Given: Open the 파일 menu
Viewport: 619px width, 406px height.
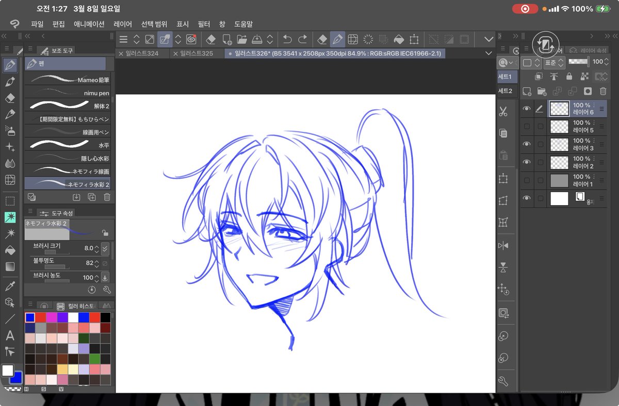Looking at the screenshot, I should pos(37,24).
